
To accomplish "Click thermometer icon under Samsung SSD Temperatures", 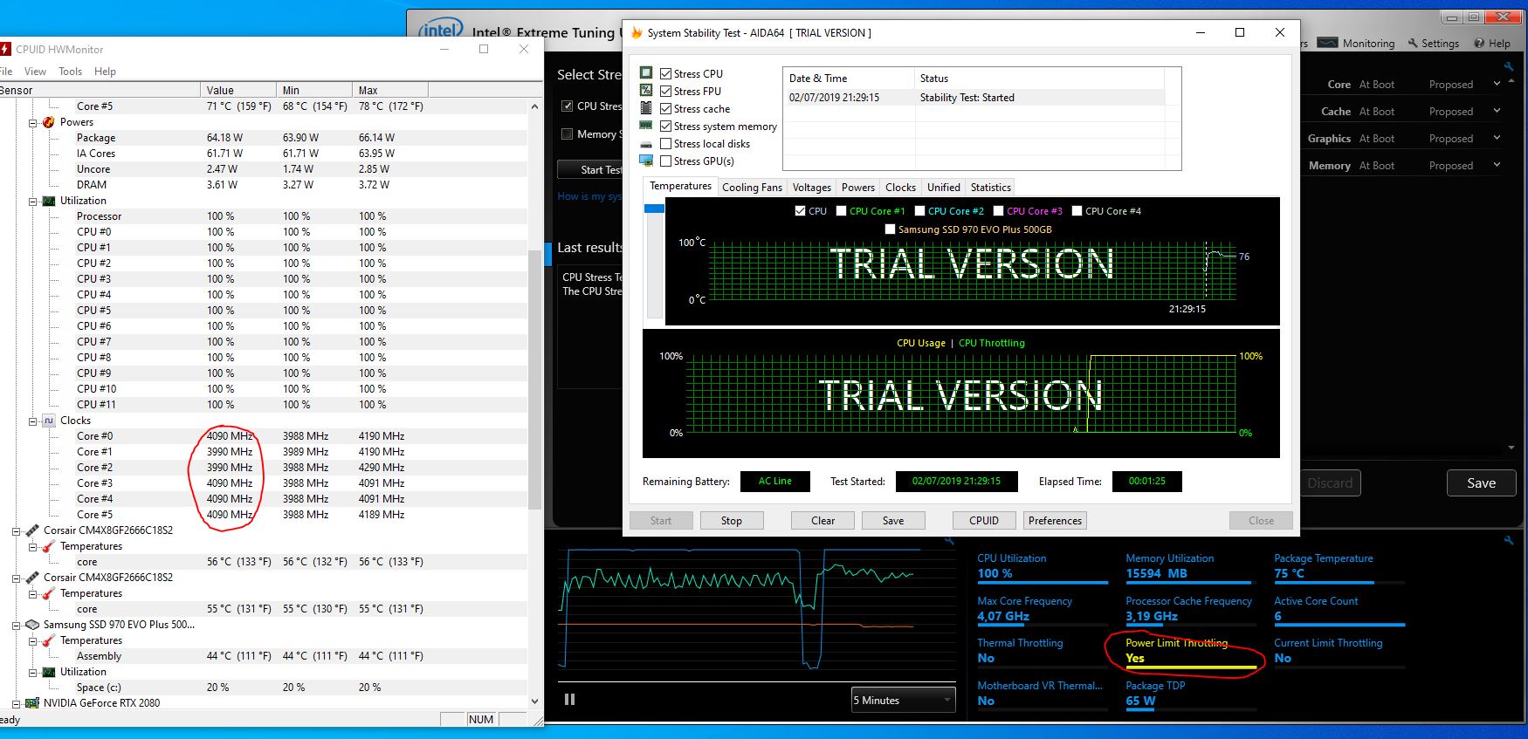I will click(x=49, y=640).
